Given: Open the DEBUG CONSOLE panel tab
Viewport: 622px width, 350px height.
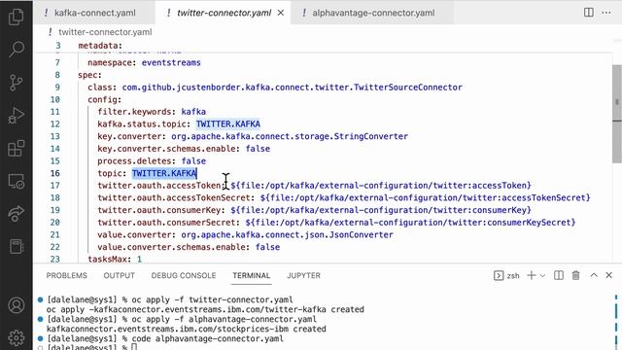Looking at the screenshot, I should [x=184, y=275].
